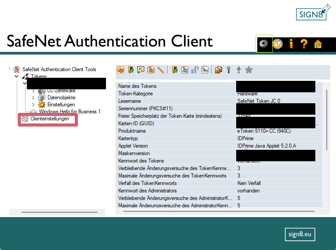Viewport: 336px width, 250px height.
Task: Click the grey key icon in toolbar
Action: [229, 70]
